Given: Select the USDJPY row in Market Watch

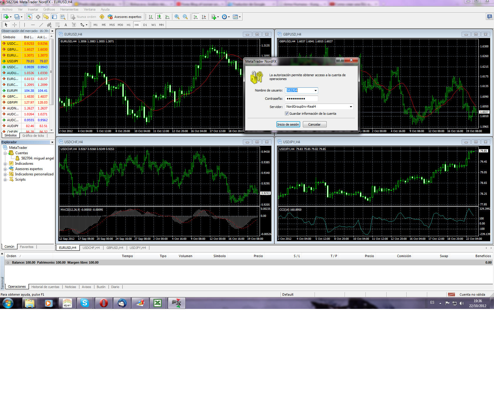Looking at the screenshot, I should click(25, 61).
